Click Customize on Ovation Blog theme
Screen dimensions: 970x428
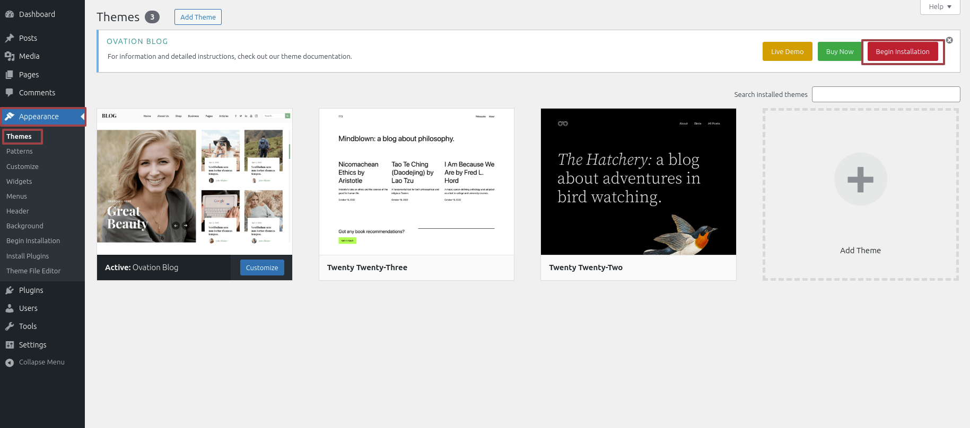pyautogui.click(x=262, y=267)
